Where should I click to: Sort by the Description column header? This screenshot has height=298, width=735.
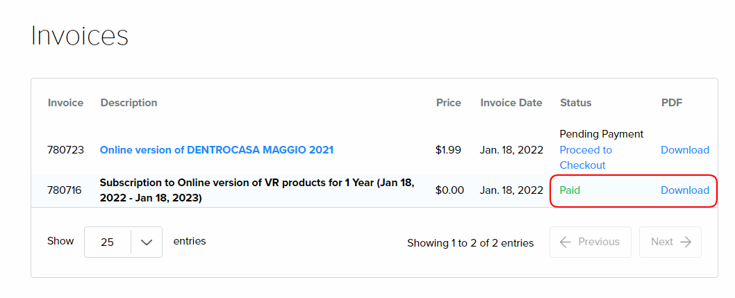click(129, 103)
